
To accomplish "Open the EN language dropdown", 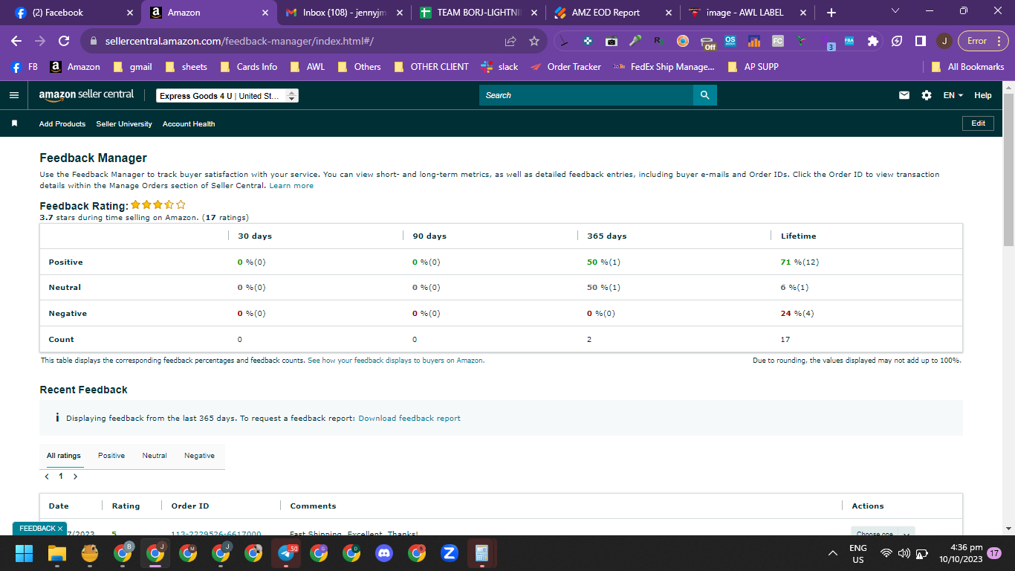I will (953, 95).
